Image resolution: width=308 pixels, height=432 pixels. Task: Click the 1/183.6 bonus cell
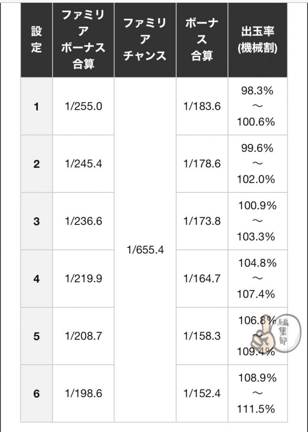202,107
